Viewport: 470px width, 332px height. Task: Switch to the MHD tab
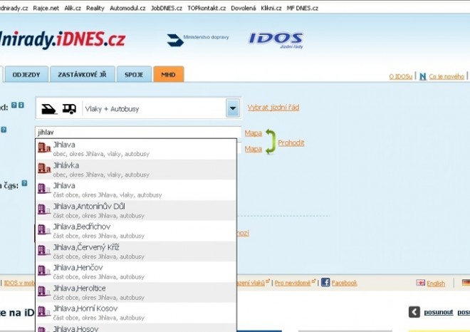coord(168,74)
